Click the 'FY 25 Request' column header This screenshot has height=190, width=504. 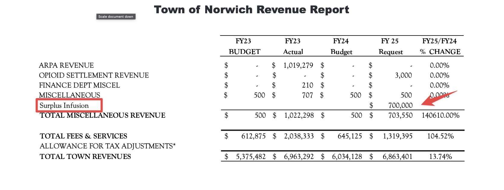tap(390, 46)
